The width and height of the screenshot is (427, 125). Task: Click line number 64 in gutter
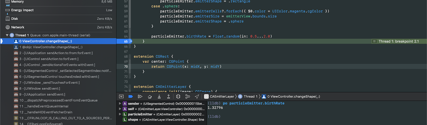coord(126,36)
